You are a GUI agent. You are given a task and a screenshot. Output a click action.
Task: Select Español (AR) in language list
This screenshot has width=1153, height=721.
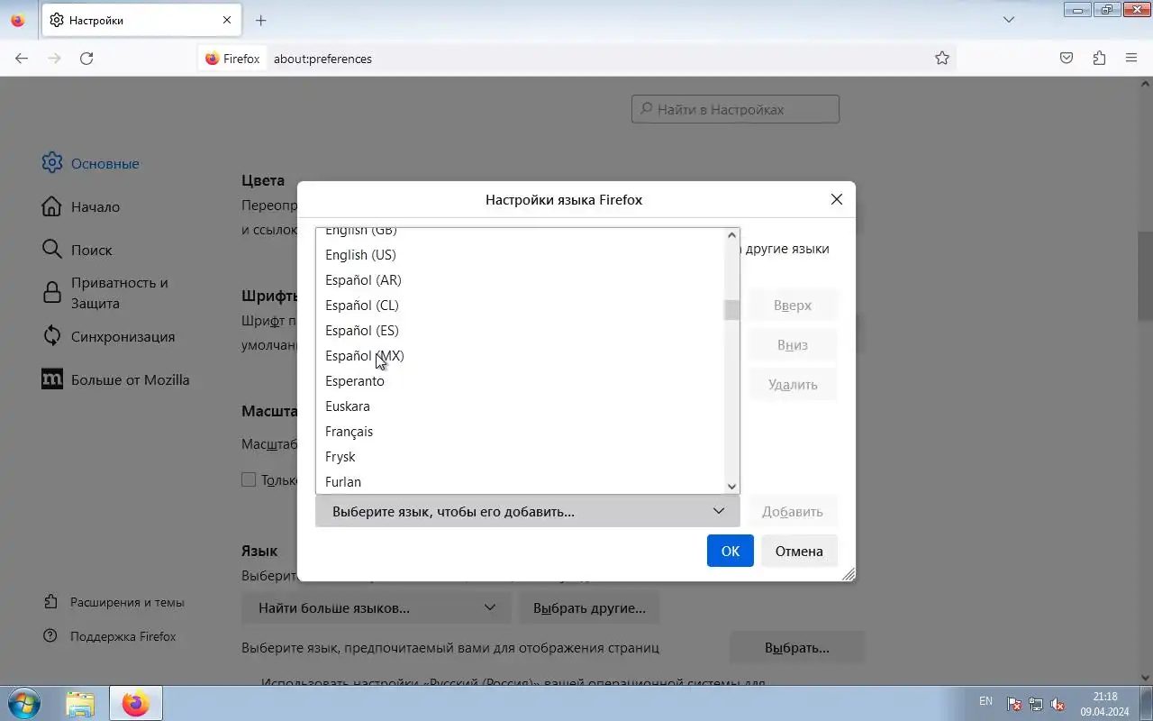[x=520, y=280]
